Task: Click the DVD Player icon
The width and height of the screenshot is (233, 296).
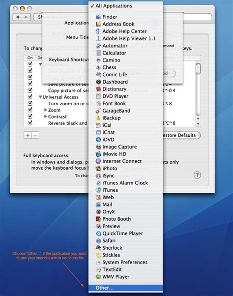Action: (98, 96)
